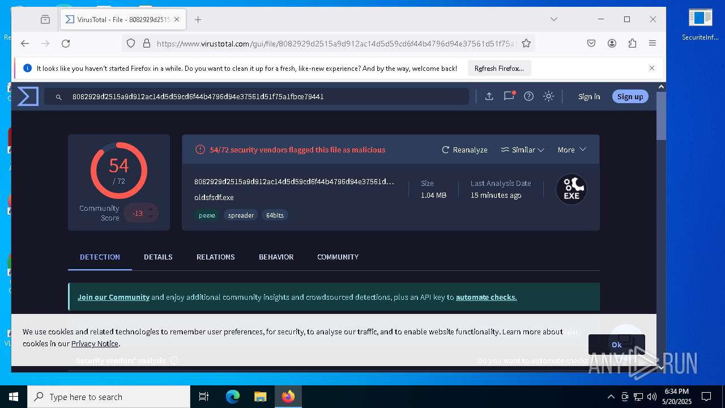Expand the More dropdown
Viewport: 725px width, 408px height.
coord(572,150)
